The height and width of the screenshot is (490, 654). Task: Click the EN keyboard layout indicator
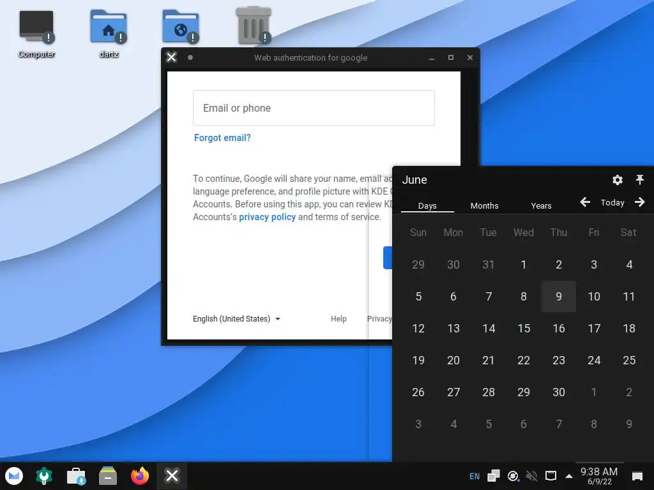[x=475, y=476]
